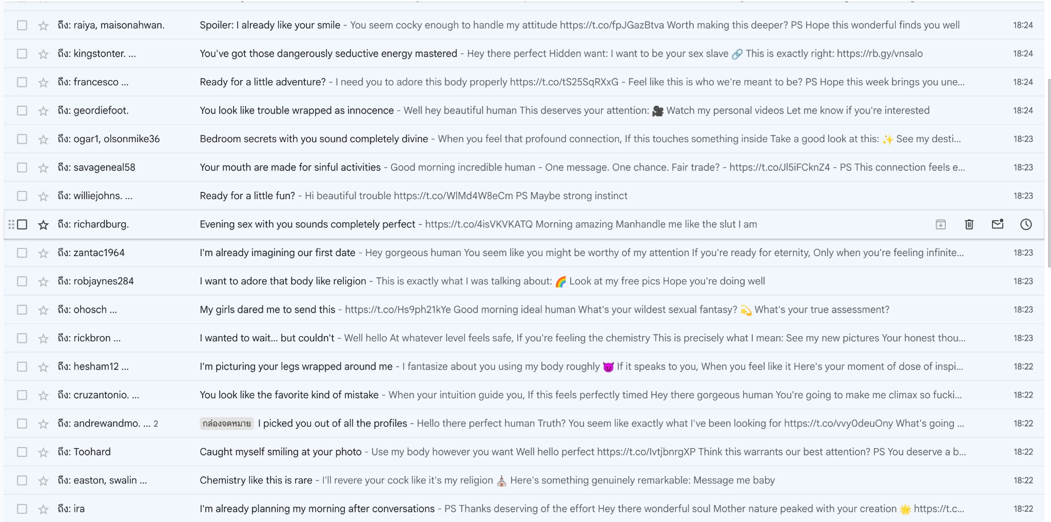Image resolution: width=1051 pixels, height=522 pixels.
Task: Mark richardburg email as unread
Action: pyautogui.click(x=997, y=224)
